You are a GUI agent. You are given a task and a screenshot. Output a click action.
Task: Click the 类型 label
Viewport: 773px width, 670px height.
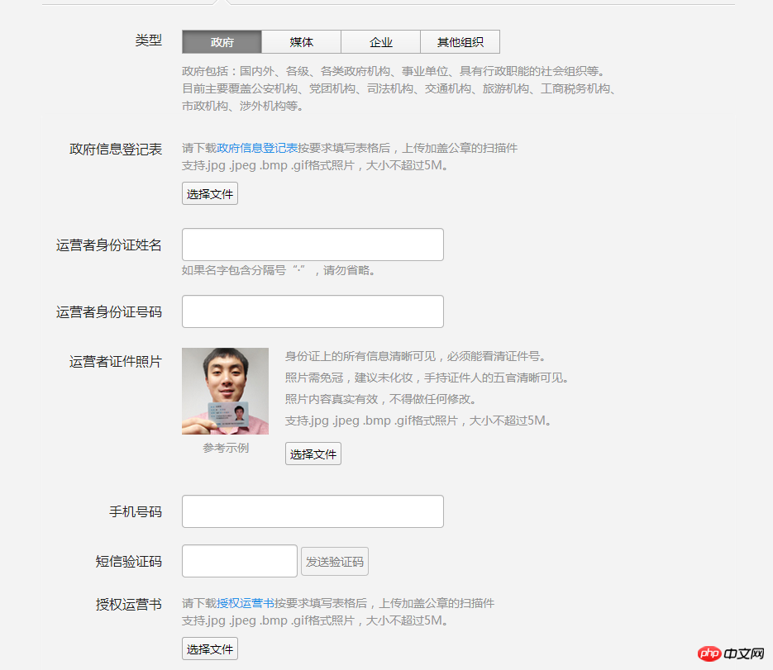pyautogui.click(x=148, y=40)
